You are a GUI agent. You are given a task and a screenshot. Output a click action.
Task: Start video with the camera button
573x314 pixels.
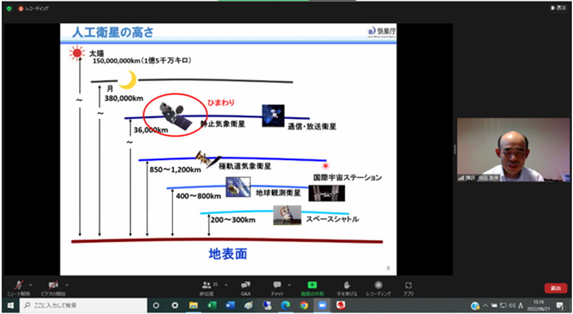coord(53,285)
